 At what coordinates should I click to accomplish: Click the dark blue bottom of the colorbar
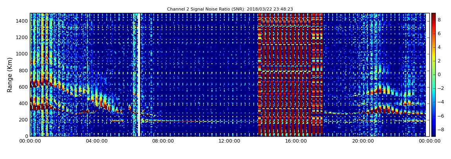(x=433, y=133)
